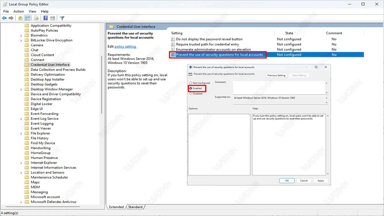Click the Apply button
384x216 pixels.
coord(321,181)
